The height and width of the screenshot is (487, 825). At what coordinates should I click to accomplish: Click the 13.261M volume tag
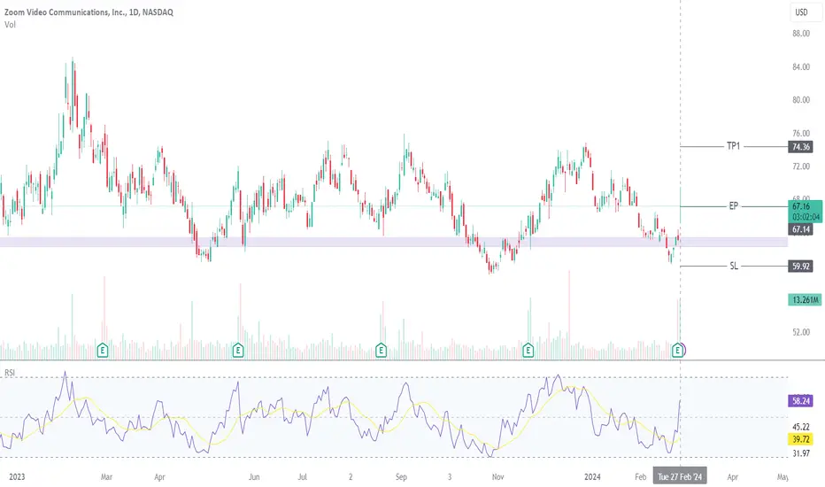pos(805,299)
